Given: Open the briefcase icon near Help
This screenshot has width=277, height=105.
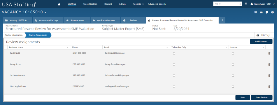Looking at the screenshot, I should pos(261,12).
